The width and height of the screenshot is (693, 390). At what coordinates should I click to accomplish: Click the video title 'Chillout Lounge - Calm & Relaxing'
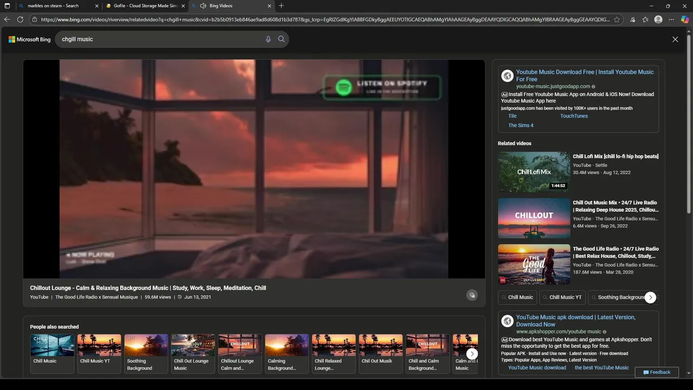(148, 288)
